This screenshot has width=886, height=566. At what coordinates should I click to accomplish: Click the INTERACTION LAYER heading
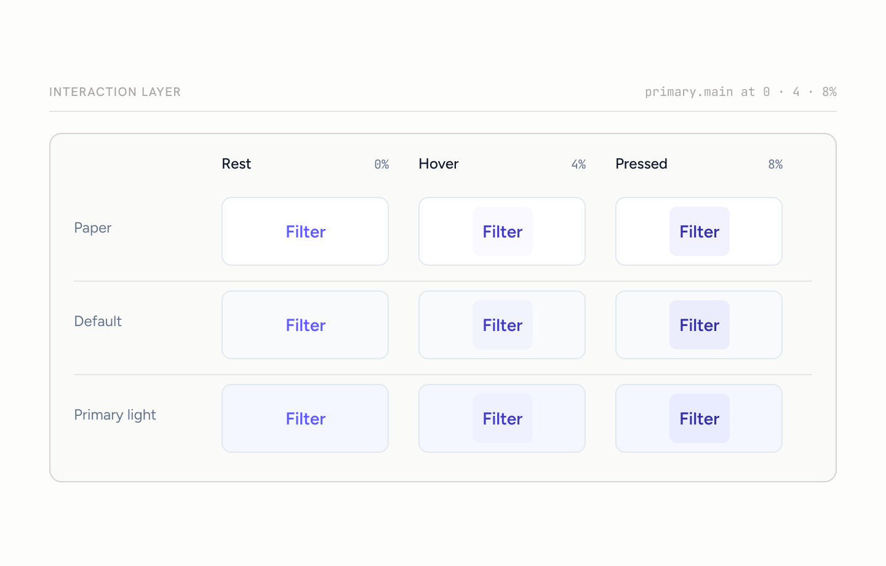[x=115, y=92]
